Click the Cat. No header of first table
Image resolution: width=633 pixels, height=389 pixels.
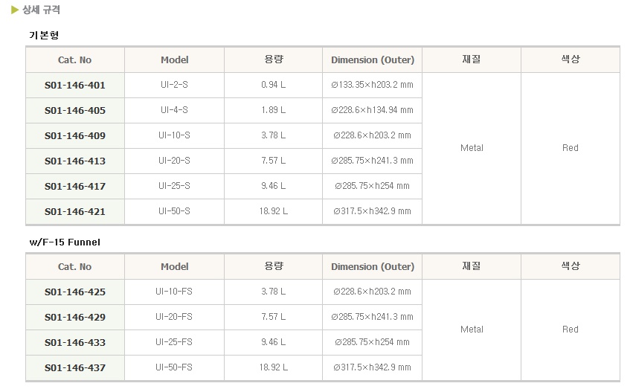(x=75, y=60)
